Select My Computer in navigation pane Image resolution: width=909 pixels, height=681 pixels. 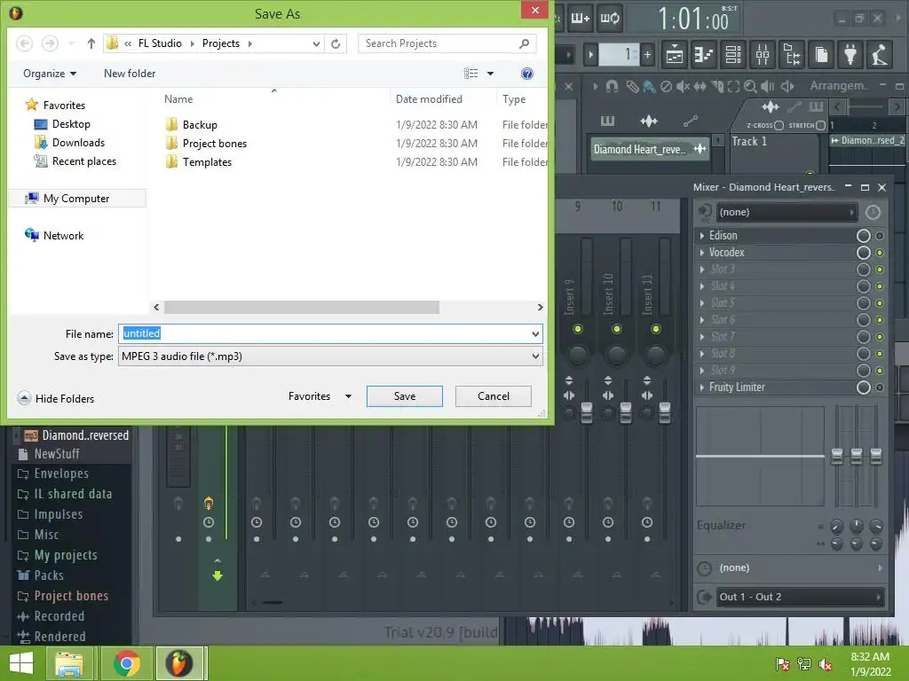click(76, 199)
